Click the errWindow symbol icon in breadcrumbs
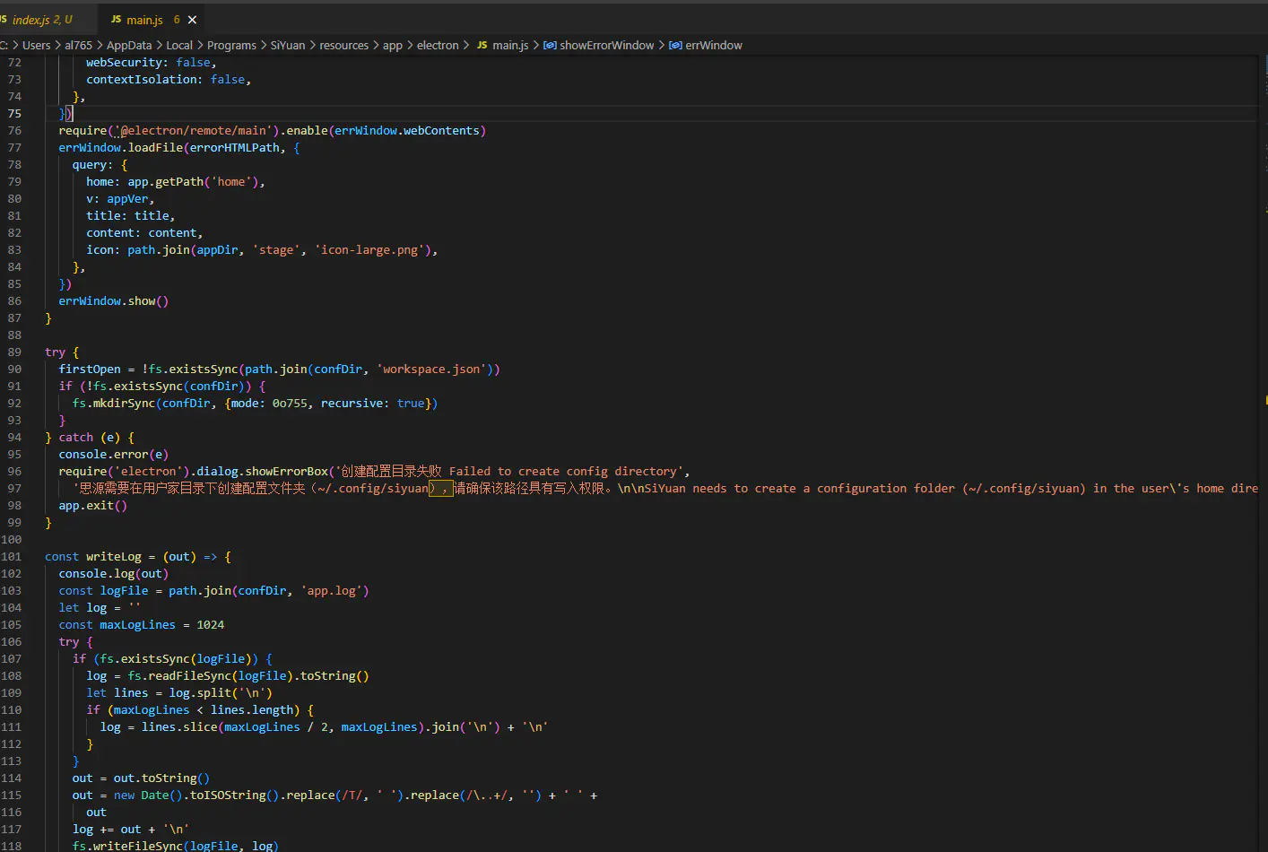 [x=675, y=46]
